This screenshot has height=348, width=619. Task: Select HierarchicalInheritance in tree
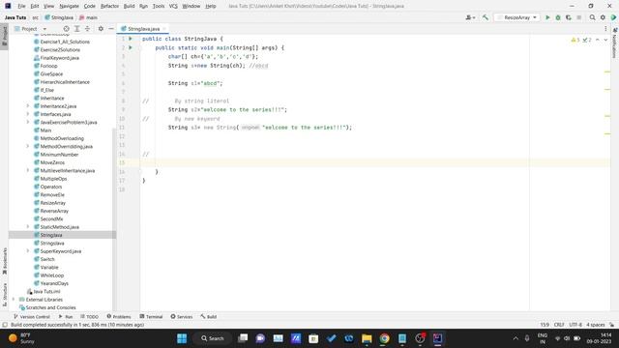[x=65, y=81]
